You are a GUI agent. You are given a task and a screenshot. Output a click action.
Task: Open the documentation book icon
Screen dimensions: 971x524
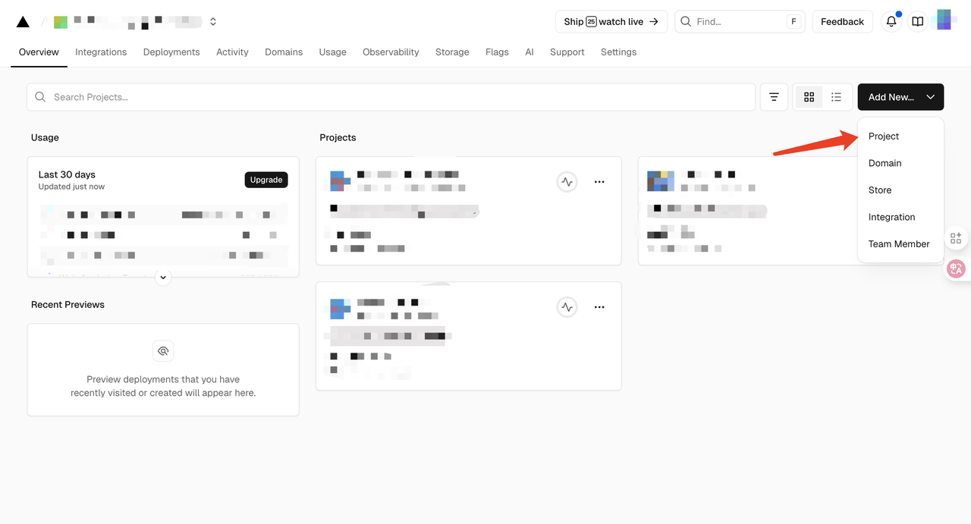click(x=918, y=22)
